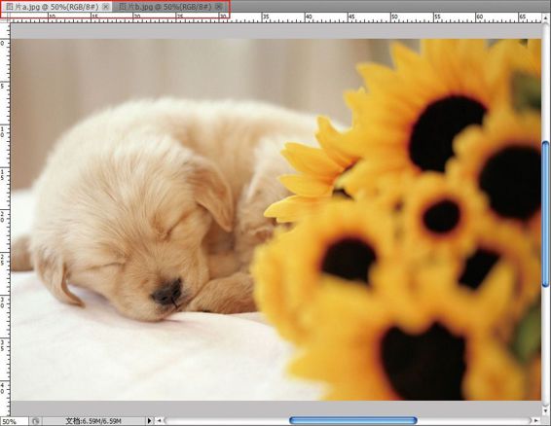Screen dimensions: 551x426
Task: Click the horizontal scrollbar right arrow
Action: 535,420
